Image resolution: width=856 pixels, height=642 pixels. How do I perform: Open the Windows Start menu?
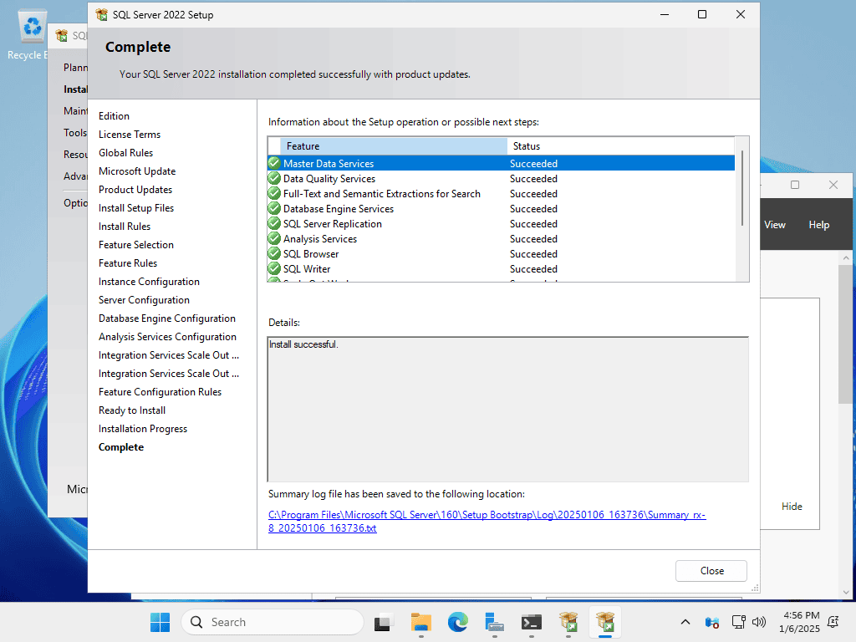160,622
